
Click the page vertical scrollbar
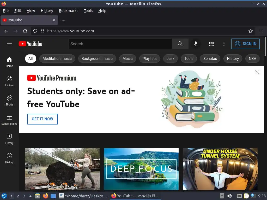click(265, 47)
